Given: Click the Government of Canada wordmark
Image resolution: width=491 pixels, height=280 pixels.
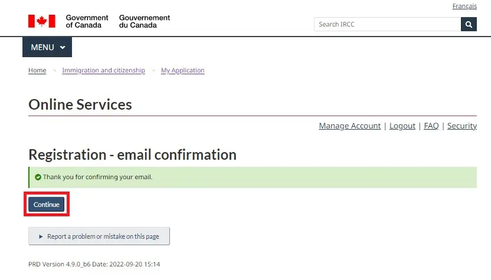Looking at the screenshot, I should (87, 21).
